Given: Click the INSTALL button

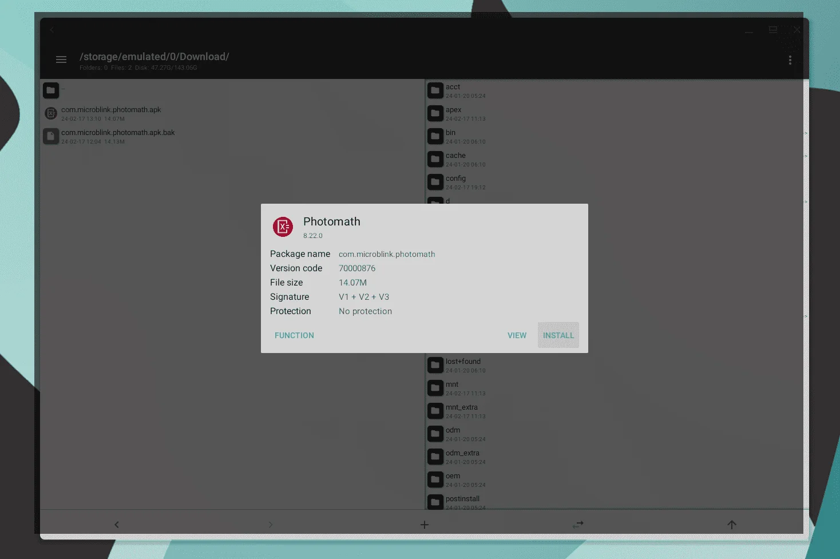Looking at the screenshot, I should pyautogui.click(x=558, y=335).
